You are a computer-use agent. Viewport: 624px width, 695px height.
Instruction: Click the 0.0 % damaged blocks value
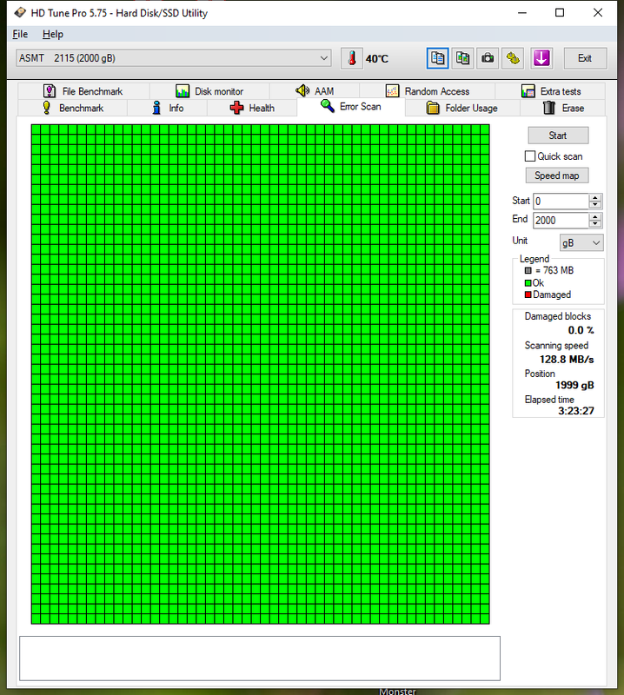[x=581, y=330]
